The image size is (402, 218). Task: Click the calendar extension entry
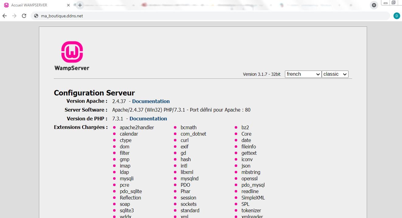pos(129,134)
